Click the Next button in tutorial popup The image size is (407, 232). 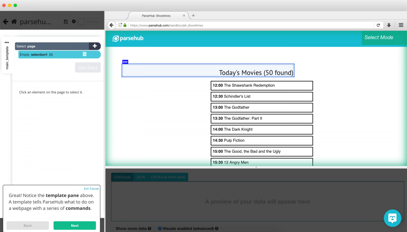pyautogui.click(x=75, y=225)
